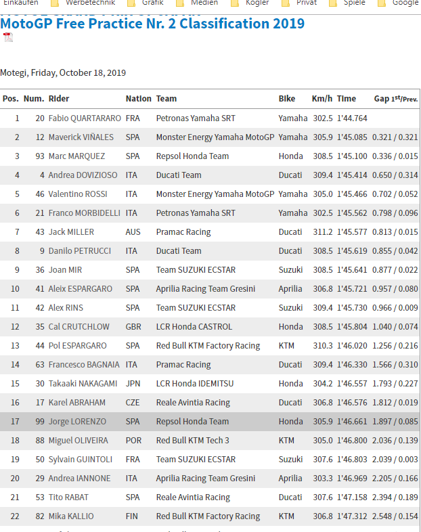Click rider name Fabio QUARTARARO
The height and width of the screenshot is (532, 421).
tap(85, 118)
